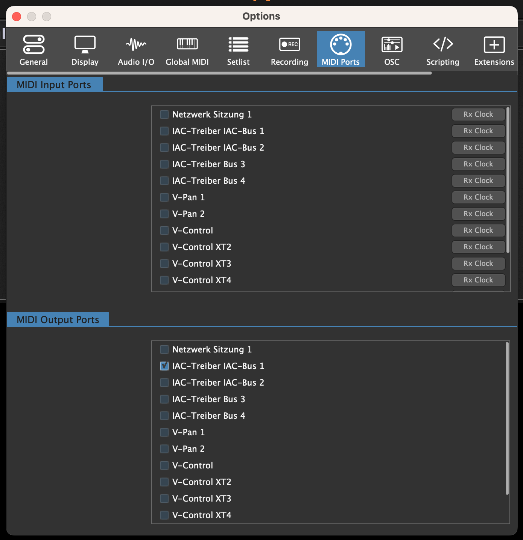This screenshot has height=540, width=523.
Task: Toggle Rx Clock for IAC-Bus 2
Action: [x=478, y=148]
